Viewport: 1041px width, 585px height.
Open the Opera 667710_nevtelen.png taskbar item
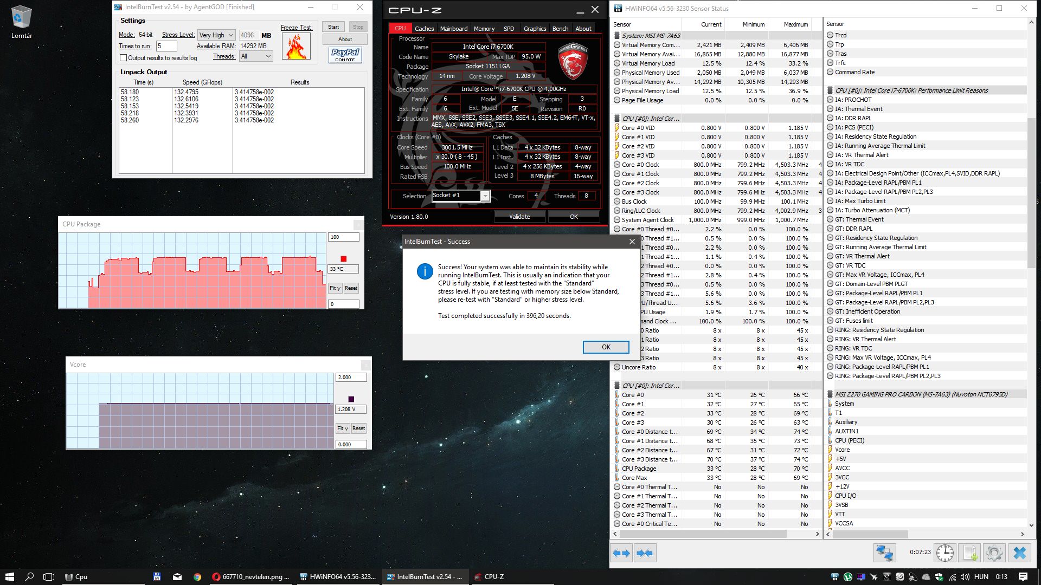tap(251, 577)
